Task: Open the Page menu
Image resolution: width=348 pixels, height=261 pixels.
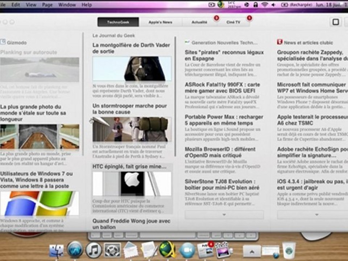Action: 47,5
